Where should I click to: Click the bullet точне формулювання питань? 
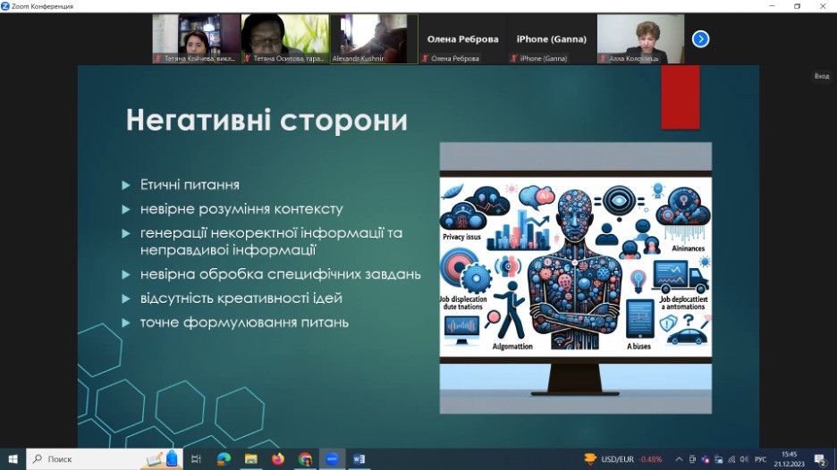tap(244, 323)
